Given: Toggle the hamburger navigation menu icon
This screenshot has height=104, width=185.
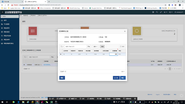Looking at the screenshot, I should pyautogui.click(x=2, y=12).
